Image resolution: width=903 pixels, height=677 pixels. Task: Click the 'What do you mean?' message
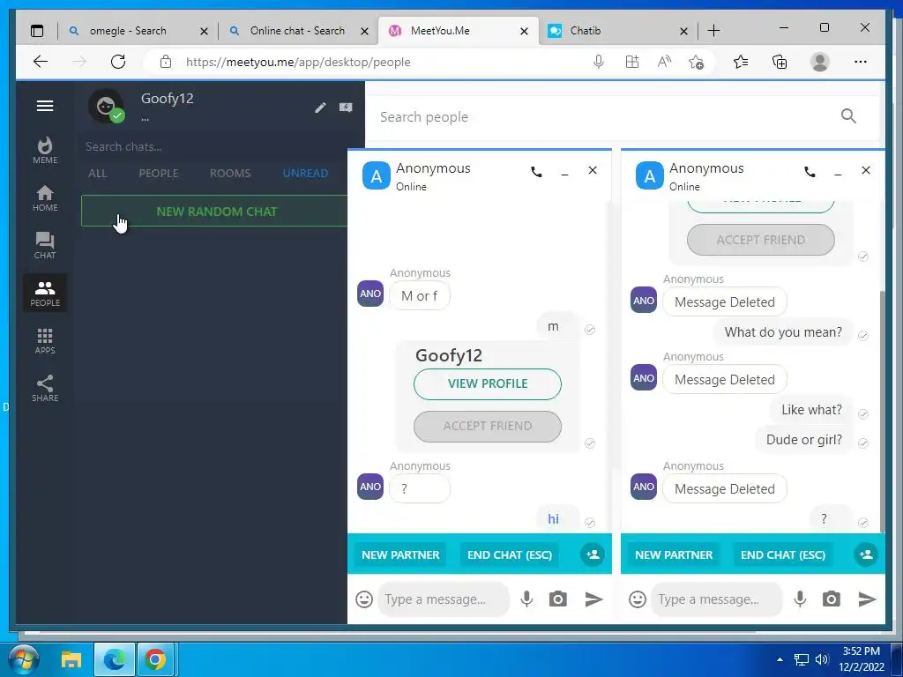point(783,332)
